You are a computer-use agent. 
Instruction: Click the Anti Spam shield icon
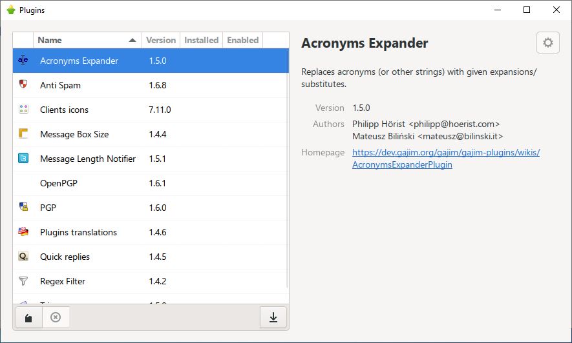point(23,84)
